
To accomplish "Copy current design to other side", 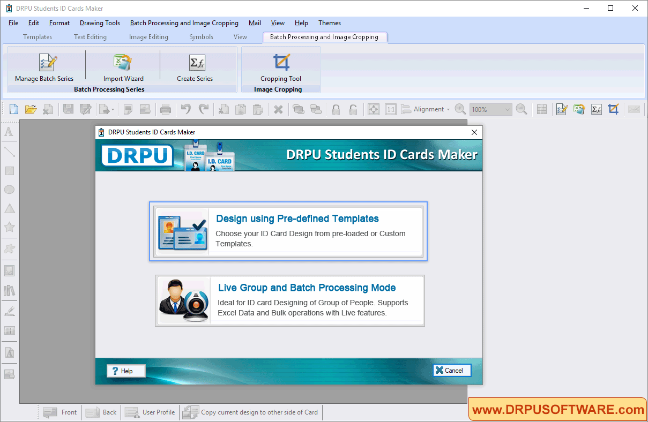I will (x=251, y=412).
